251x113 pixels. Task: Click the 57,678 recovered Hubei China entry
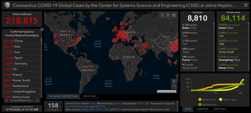[x=232, y=26]
